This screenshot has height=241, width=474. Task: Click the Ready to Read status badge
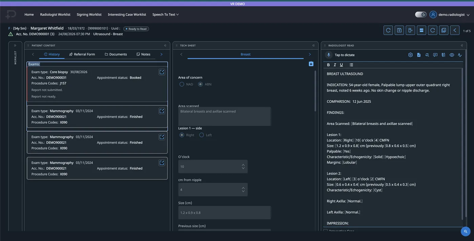[136, 29]
